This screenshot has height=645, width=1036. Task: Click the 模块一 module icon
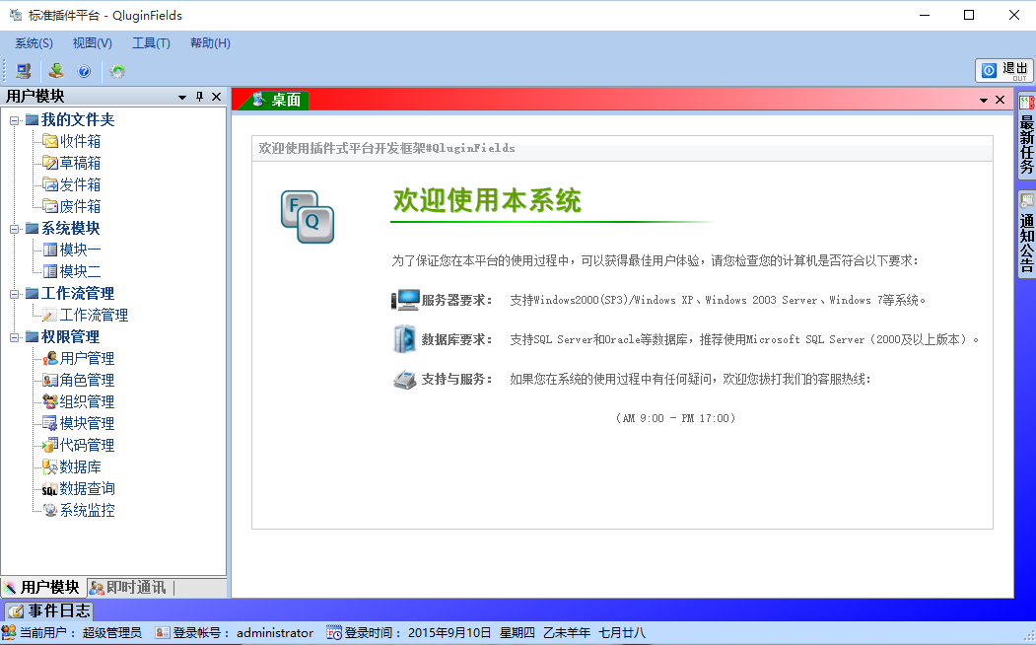[50, 250]
